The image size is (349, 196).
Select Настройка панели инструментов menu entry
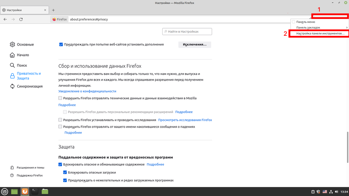320,34
